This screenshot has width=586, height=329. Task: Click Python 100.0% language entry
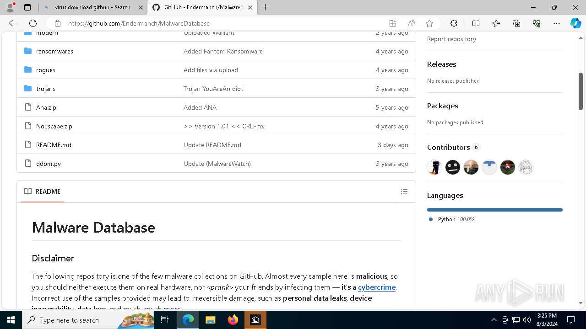pos(451,219)
